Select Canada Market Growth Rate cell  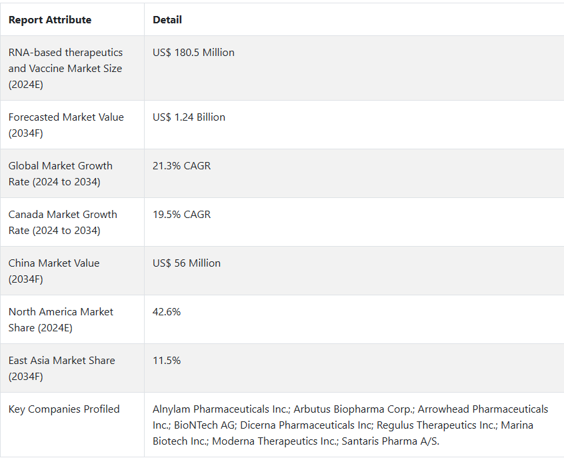click(63, 222)
